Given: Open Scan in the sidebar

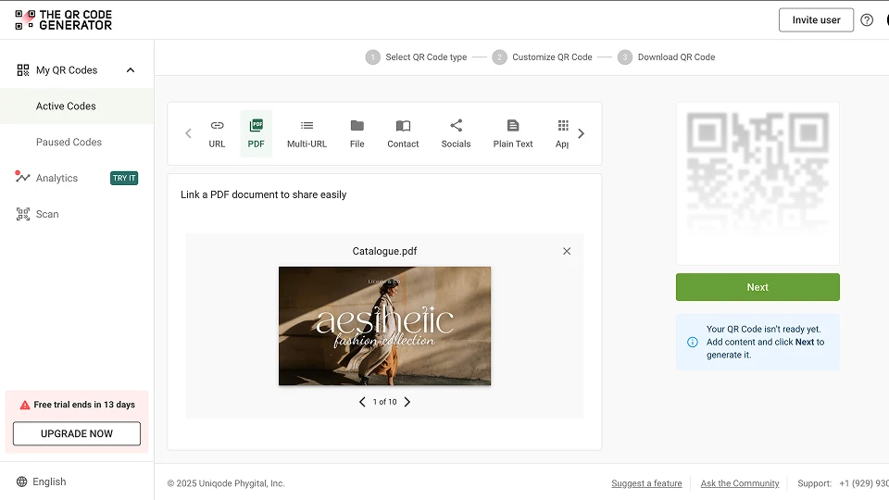Looking at the screenshot, I should coord(47,214).
